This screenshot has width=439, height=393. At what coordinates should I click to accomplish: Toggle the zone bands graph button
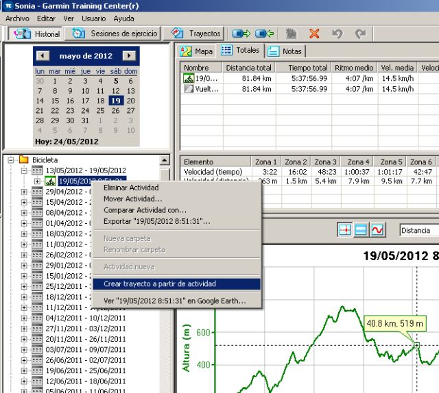(x=361, y=231)
